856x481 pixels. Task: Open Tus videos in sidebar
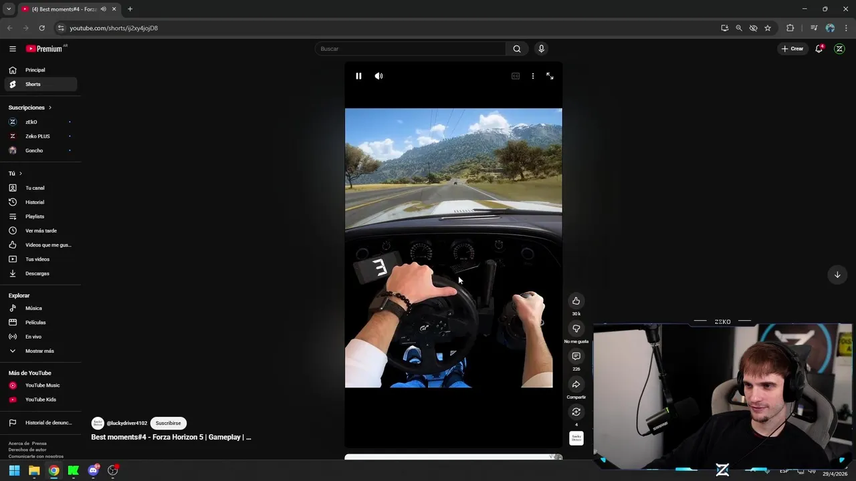pyautogui.click(x=40, y=259)
